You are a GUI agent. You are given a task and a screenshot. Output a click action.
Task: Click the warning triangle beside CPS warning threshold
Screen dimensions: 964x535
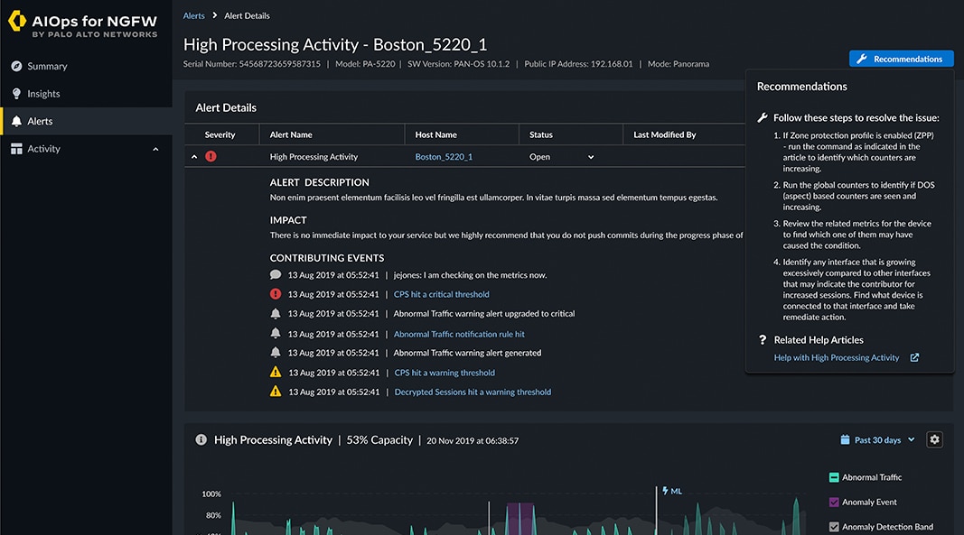(x=276, y=372)
